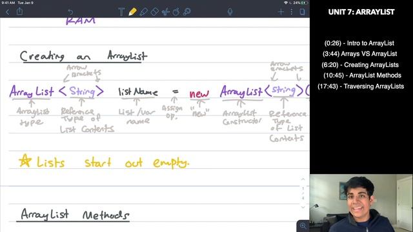Select the Eraser tool
This screenshot has height=232, width=413.
[155, 12]
